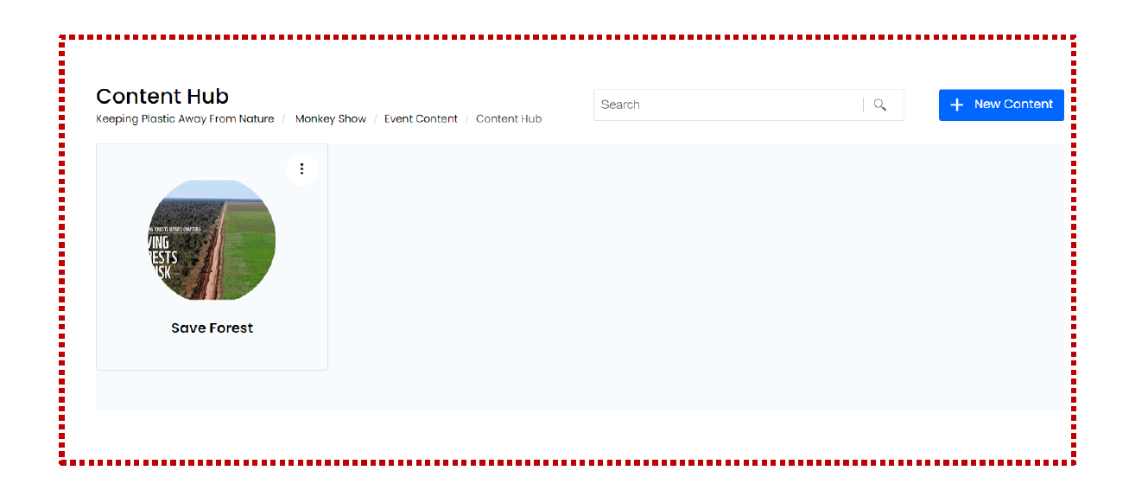The width and height of the screenshot is (1129, 496).
Task: Click empty content area right of Save Forest
Action: (691, 277)
